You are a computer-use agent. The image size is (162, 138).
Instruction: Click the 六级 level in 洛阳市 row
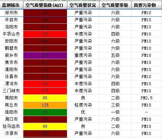tap(115, 27)
